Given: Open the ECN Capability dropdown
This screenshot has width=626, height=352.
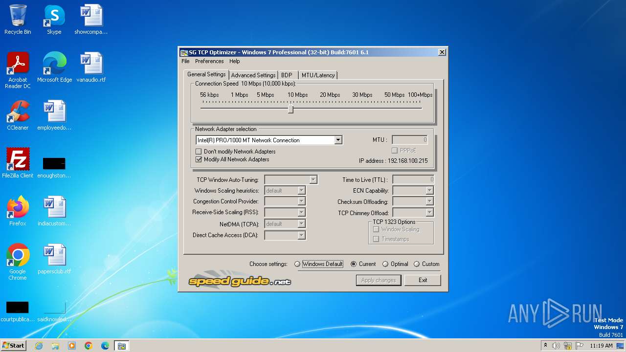Looking at the screenshot, I should pos(429,191).
